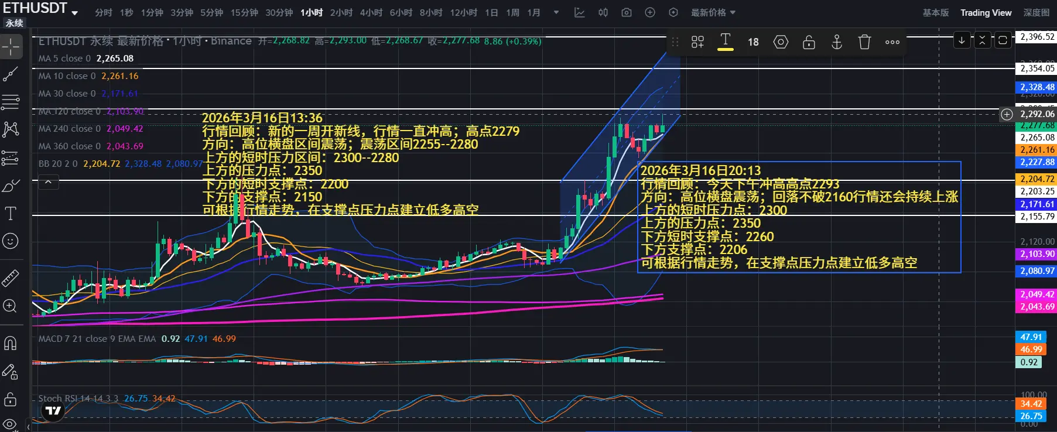Select the 4小时 interval
Viewport: 1057px width, 432px height.
(x=371, y=12)
